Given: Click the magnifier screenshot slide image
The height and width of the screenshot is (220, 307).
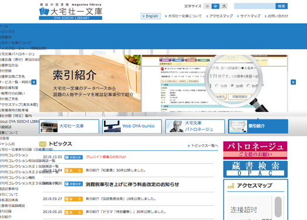Looking at the screenshot, I should click(215, 83).
